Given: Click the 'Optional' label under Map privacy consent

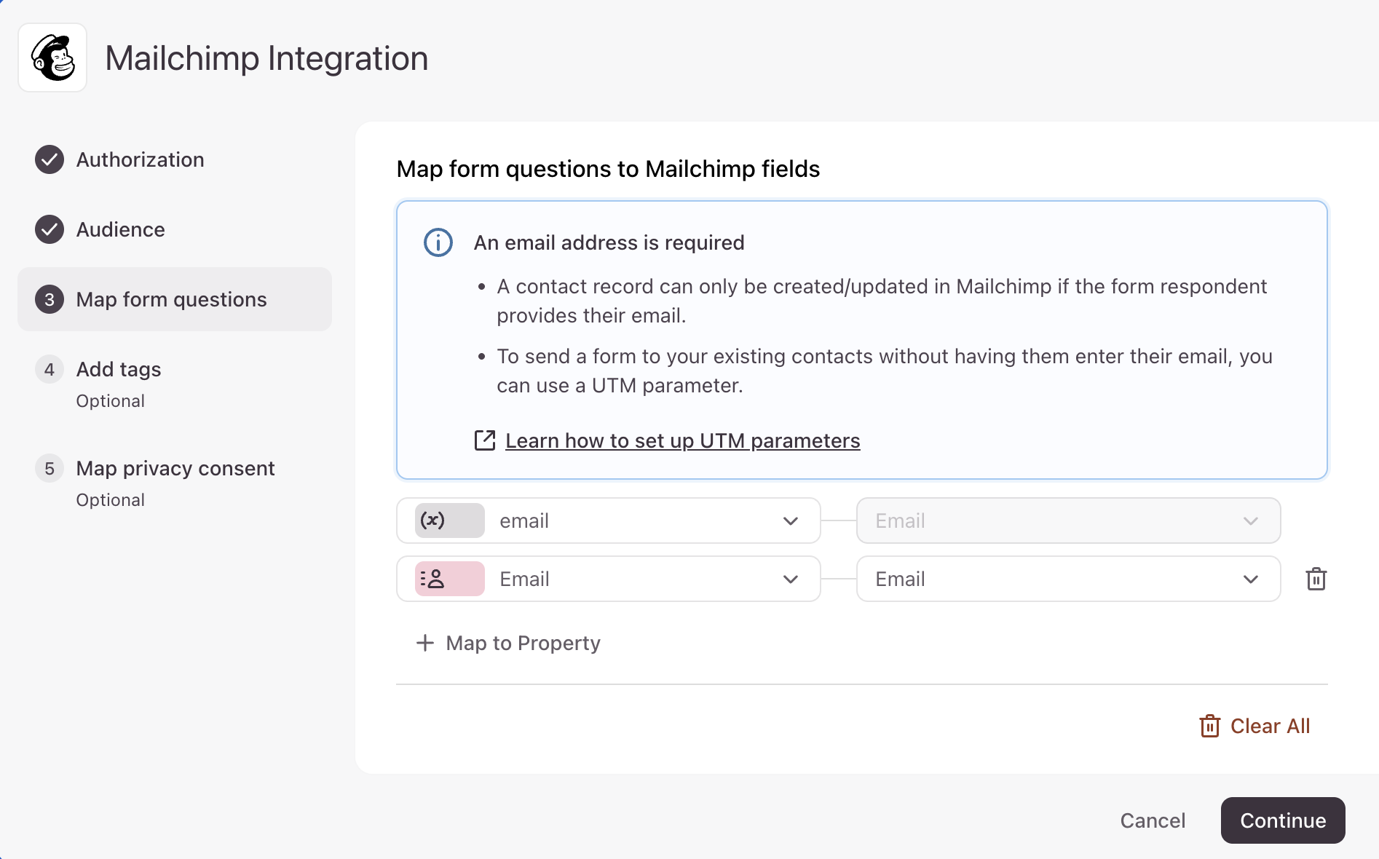Looking at the screenshot, I should pos(111,500).
